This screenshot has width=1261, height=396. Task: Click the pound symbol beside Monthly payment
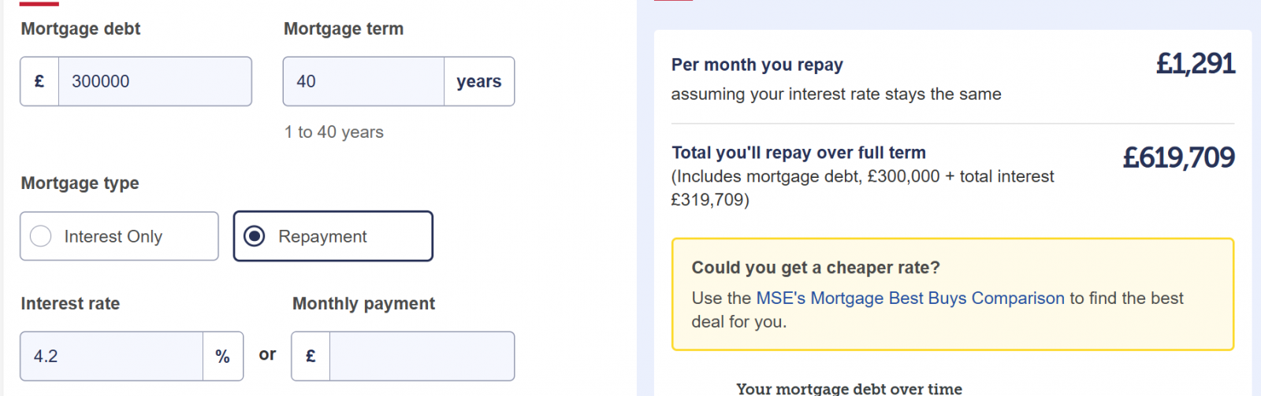pyautogui.click(x=311, y=356)
